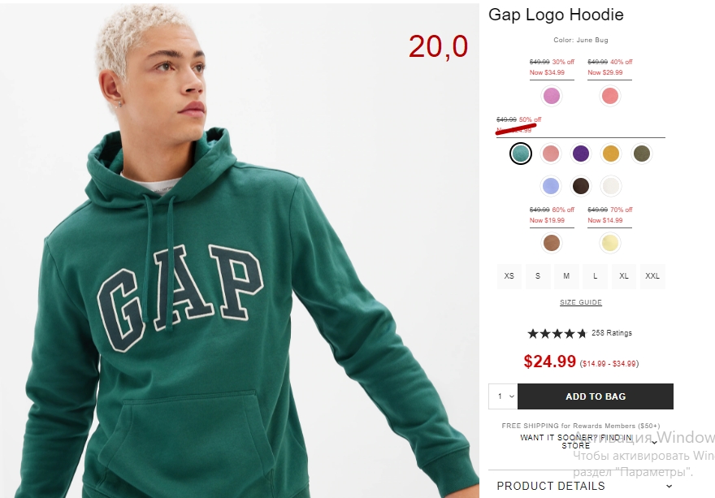Choose the pale yellow swatch at 70% off
The width and height of the screenshot is (715, 498).
[609, 243]
